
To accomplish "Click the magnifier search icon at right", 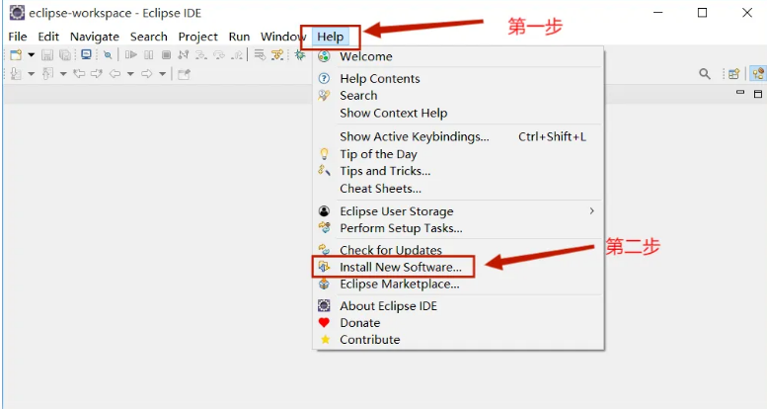I will pyautogui.click(x=705, y=74).
